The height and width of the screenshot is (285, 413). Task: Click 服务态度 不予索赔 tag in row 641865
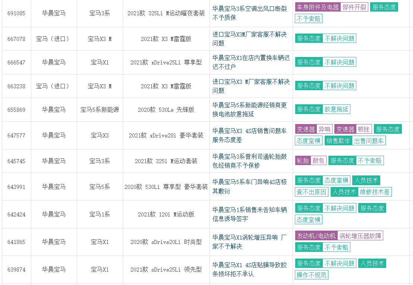(323, 247)
